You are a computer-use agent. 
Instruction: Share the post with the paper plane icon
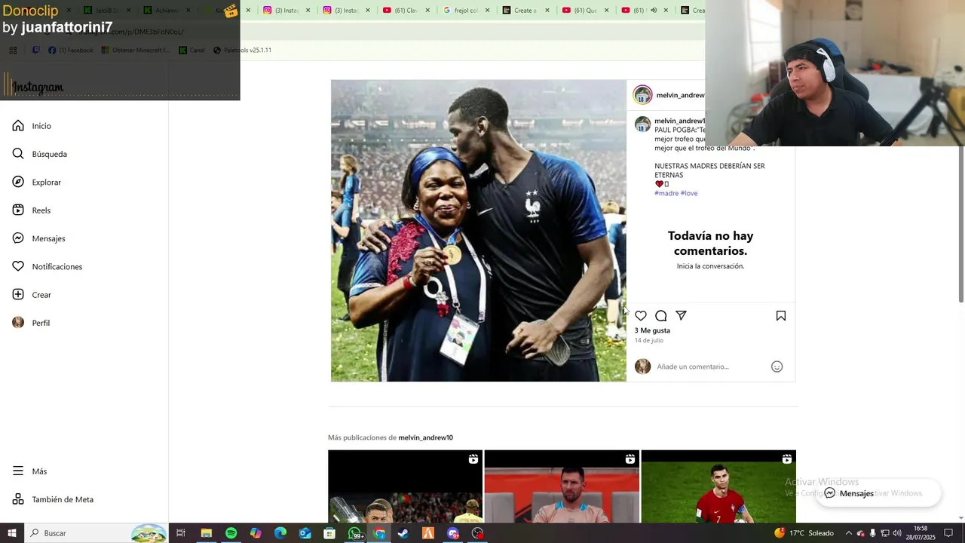click(682, 316)
